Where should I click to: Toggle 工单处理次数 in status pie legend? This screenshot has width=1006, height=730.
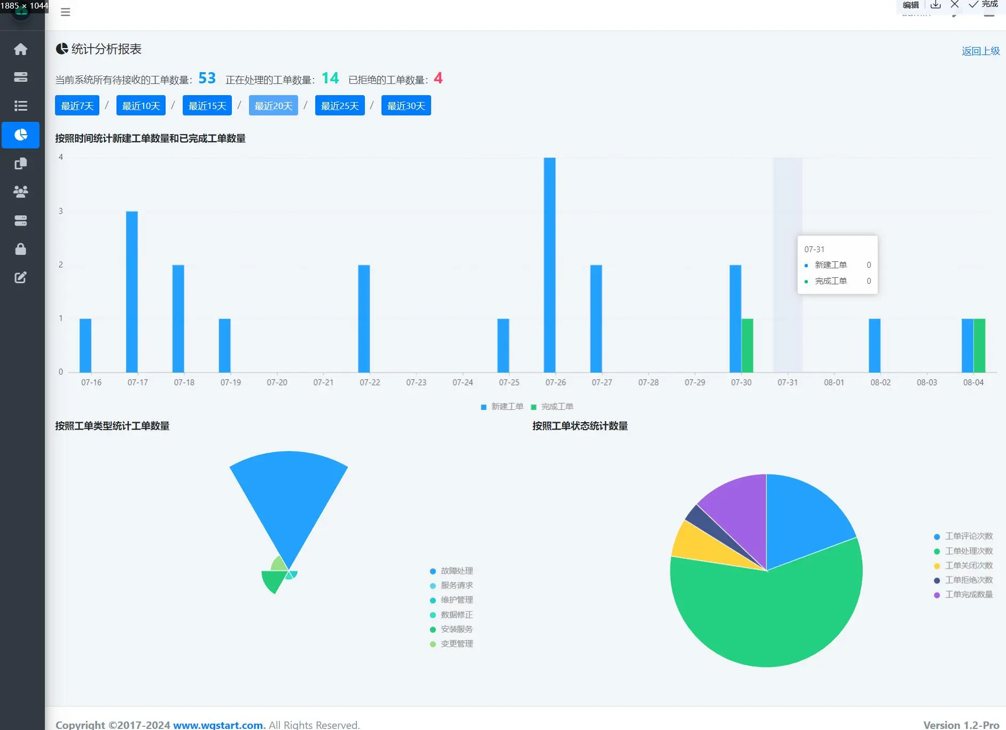click(963, 551)
